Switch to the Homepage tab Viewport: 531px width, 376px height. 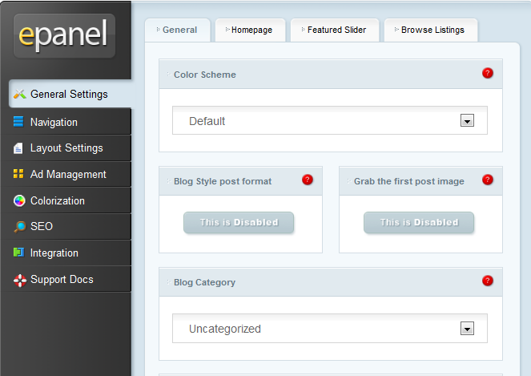tap(250, 30)
